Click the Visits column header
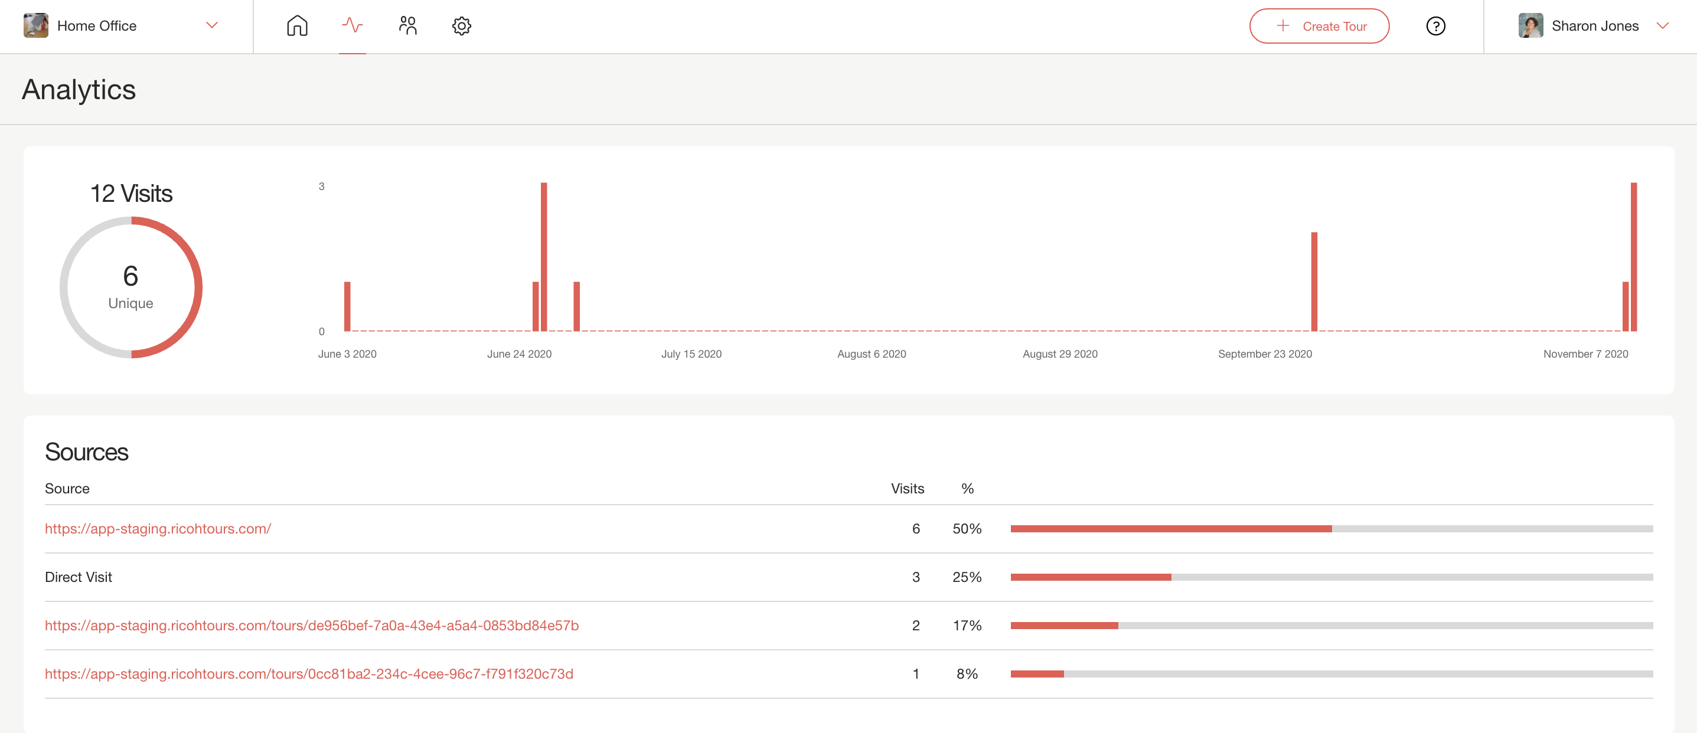The width and height of the screenshot is (1697, 733). (x=907, y=489)
